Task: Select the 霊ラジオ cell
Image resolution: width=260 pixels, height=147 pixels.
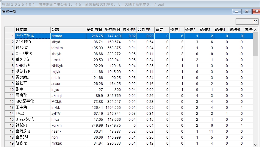Action: [32, 137]
